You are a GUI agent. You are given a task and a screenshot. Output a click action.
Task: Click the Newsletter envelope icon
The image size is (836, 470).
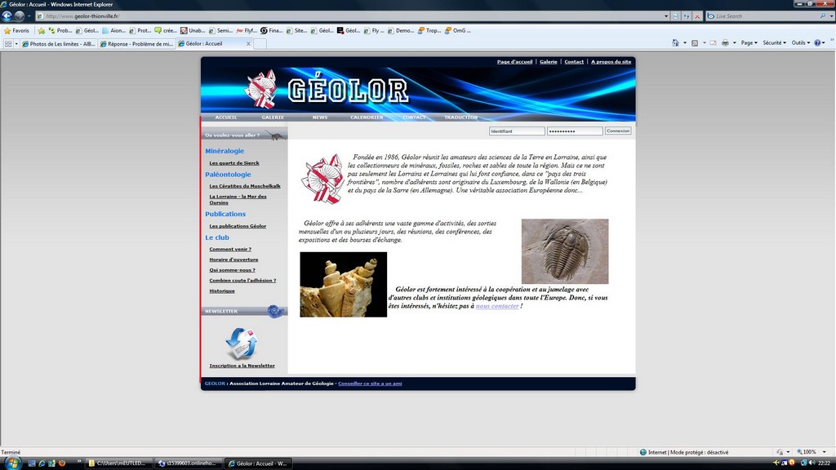pyautogui.click(x=242, y=344)
